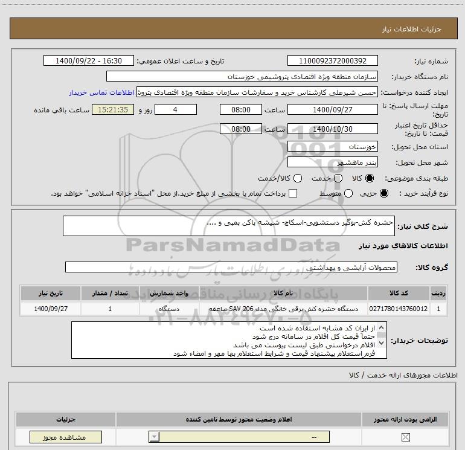Click product code 0271780143760012 cell
This screenshot has width=465, height=450.
(x=399, y=309)
